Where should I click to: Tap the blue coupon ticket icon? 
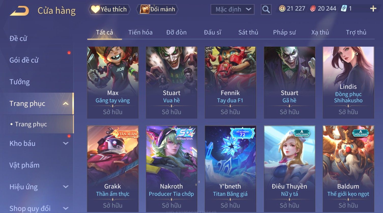click(344, 9)
